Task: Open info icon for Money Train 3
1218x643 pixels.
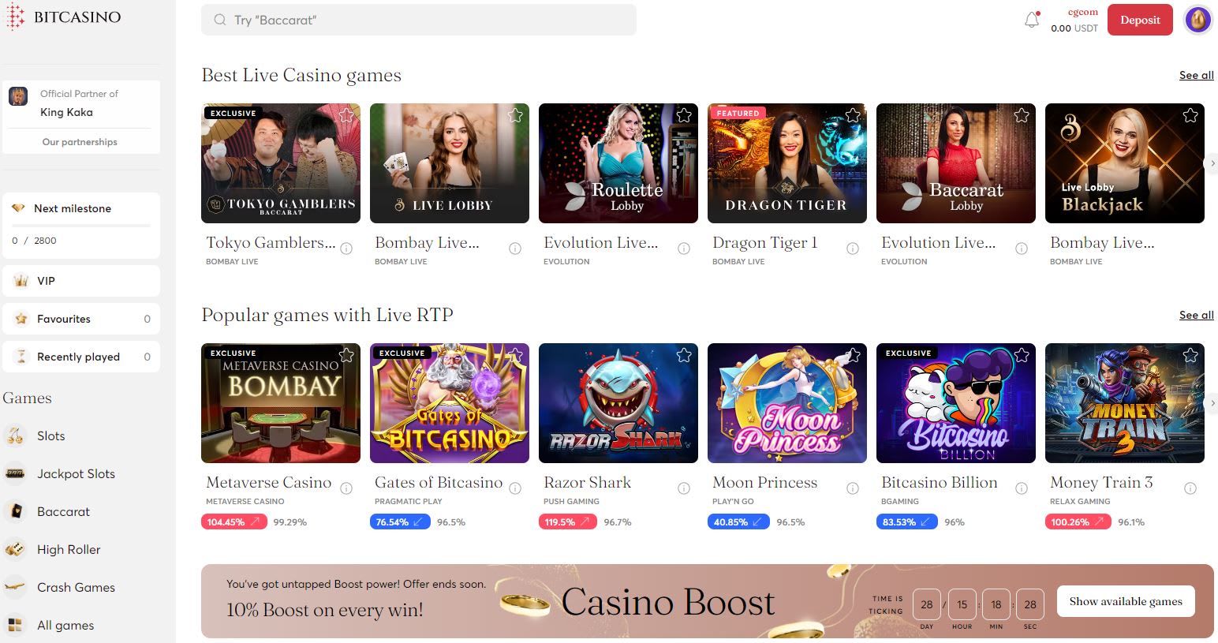Action: tap(1190, 488)
